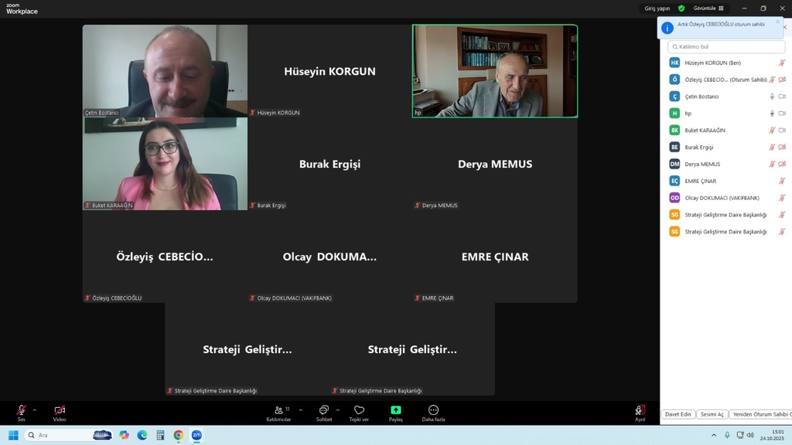This screenshot has width=792, height=445.
Task: Click Giriş yapın in the title bar
Action: click(x=657, y=8)
